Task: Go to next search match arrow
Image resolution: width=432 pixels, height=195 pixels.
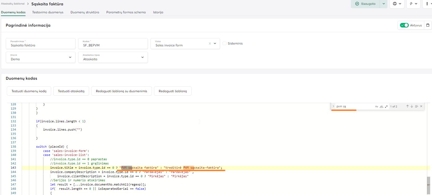Action: [x=412, y=106]
